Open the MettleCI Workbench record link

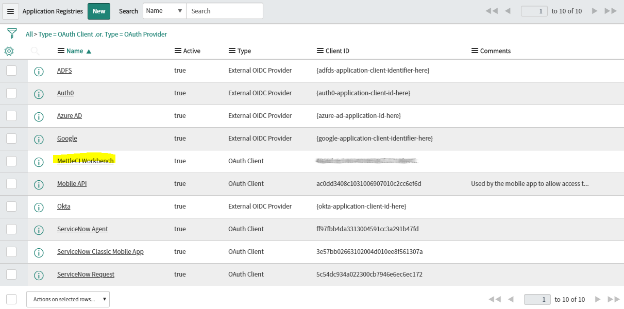point(86,161)
